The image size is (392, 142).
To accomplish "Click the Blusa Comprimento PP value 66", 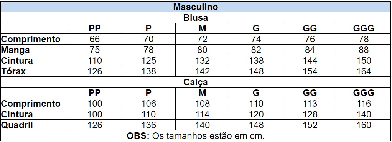I will coord(95,39).
